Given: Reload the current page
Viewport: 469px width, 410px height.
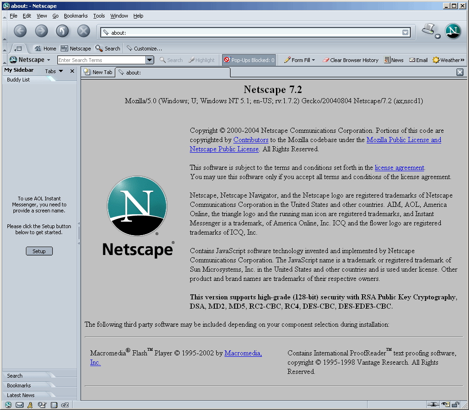Looking at the screenshot, I should [62, 31].
